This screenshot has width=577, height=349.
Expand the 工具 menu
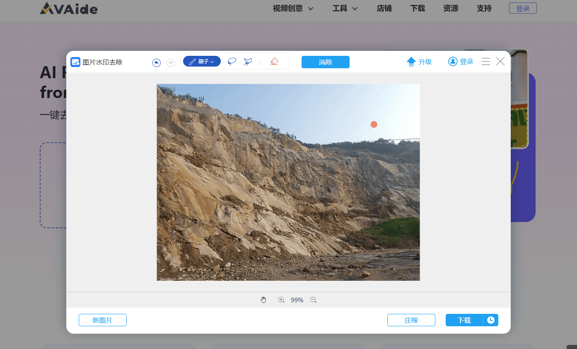(345, 8)
